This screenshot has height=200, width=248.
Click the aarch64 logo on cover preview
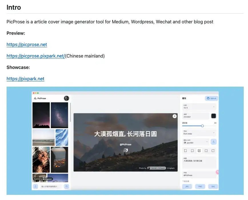click(x=126, y=150)
